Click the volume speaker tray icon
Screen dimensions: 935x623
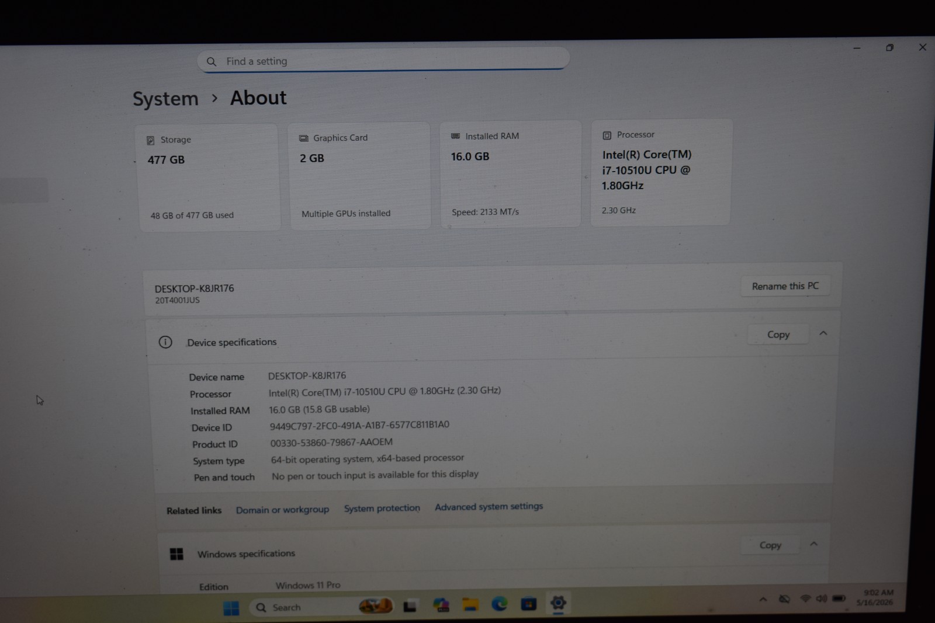pos(821,598)
